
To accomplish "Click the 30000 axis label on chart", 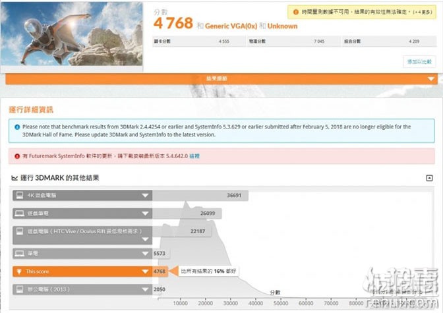I will point(231,303).
